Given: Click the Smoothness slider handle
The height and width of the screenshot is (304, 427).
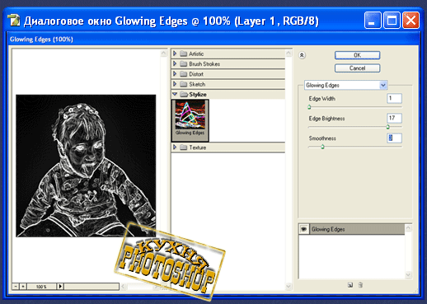Looking at the screenshot, I should tap(322, 147).
